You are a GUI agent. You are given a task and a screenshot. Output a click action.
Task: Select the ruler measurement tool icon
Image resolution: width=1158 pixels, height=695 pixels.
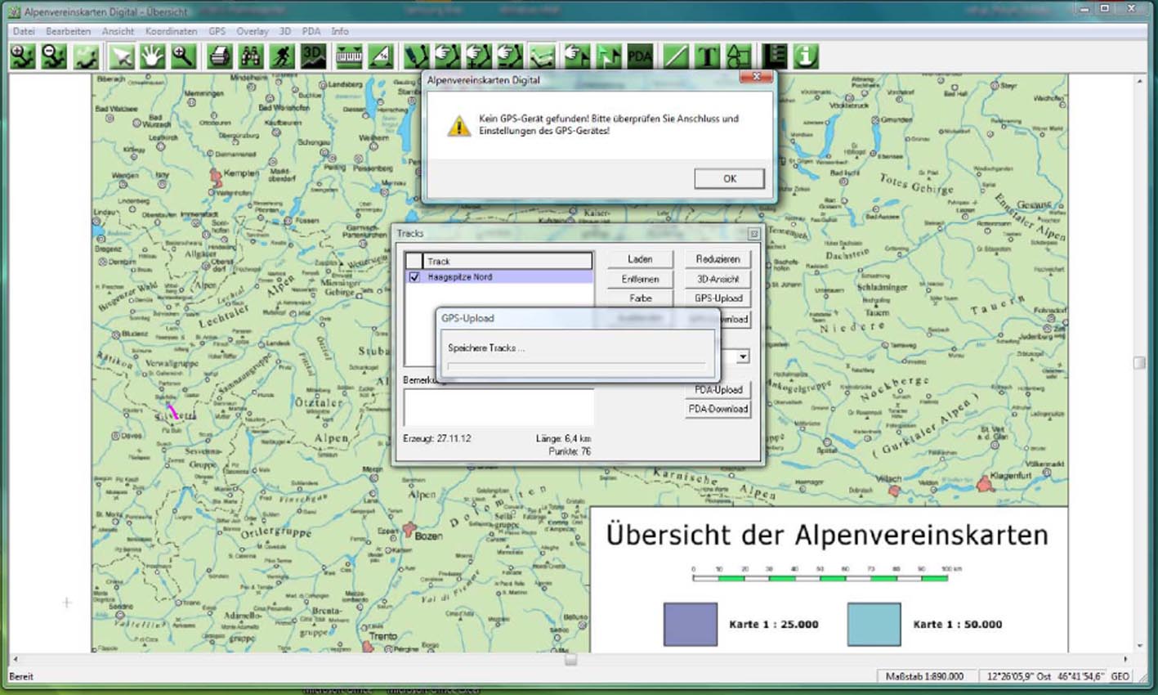tap(349, 56)
